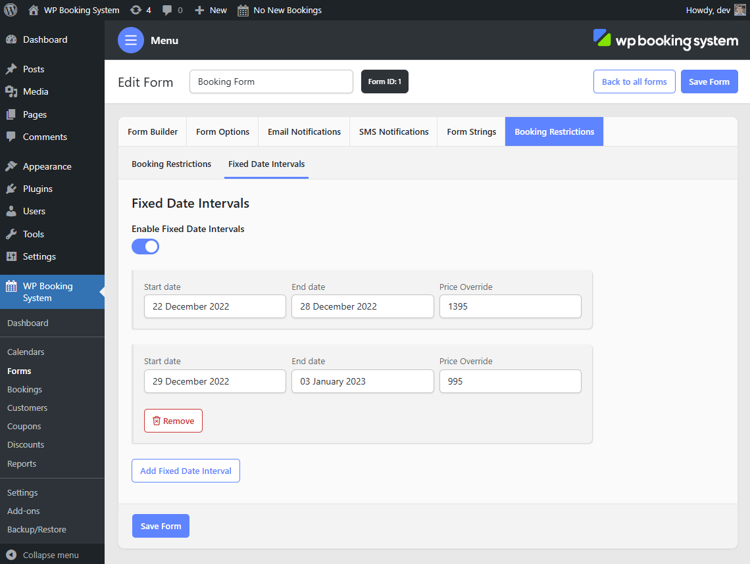Click Back to all forms button
The image size is (750, 564).
pyautogui.click(x=634, y=82)
